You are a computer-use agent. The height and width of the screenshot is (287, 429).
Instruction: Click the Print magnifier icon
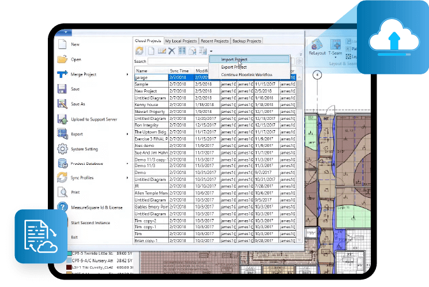62,192
